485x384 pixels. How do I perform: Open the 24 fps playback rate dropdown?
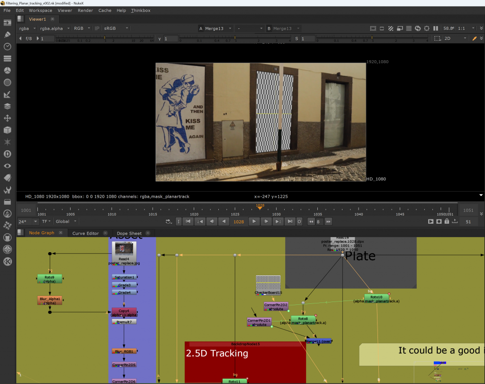pyautogui.click(x=27, y=221)
